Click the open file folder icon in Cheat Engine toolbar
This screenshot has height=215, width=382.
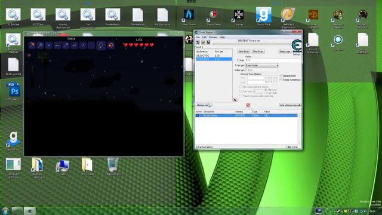pos(203,42)
